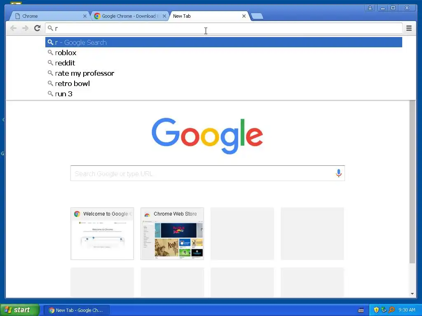Viewport: 422px width, 316px height.
Task: Switch to the Chrome tab
Action: click(50, 16)
